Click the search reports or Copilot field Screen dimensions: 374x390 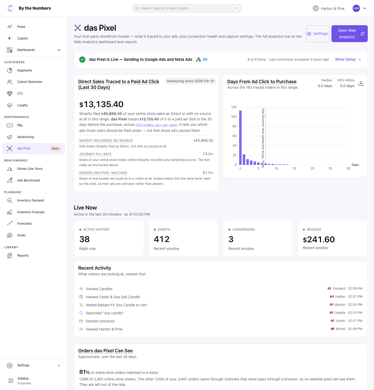click(187, 8)
